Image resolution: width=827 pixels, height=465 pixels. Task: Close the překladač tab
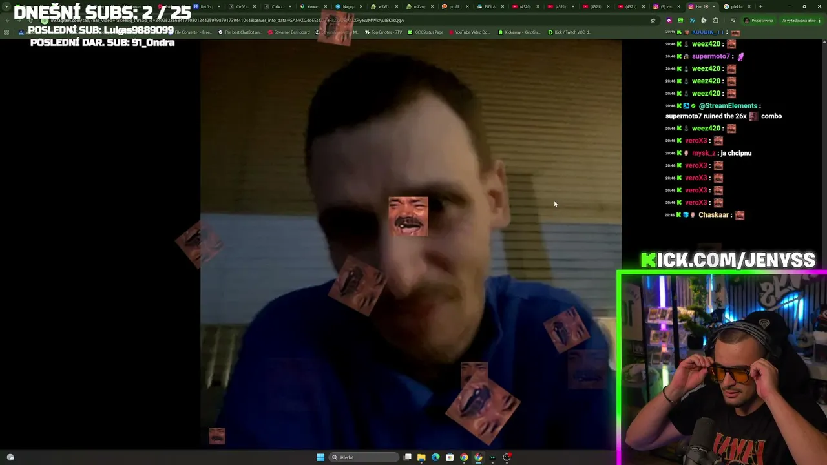(749, 6)
